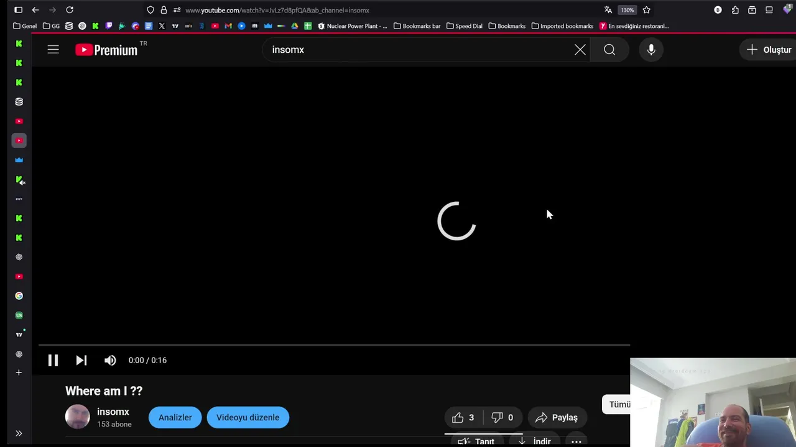The width and height of the screenshot is (796, 447).
Task: Open the browser extensions puzzle icon
Action: click(x=735, y=10)
